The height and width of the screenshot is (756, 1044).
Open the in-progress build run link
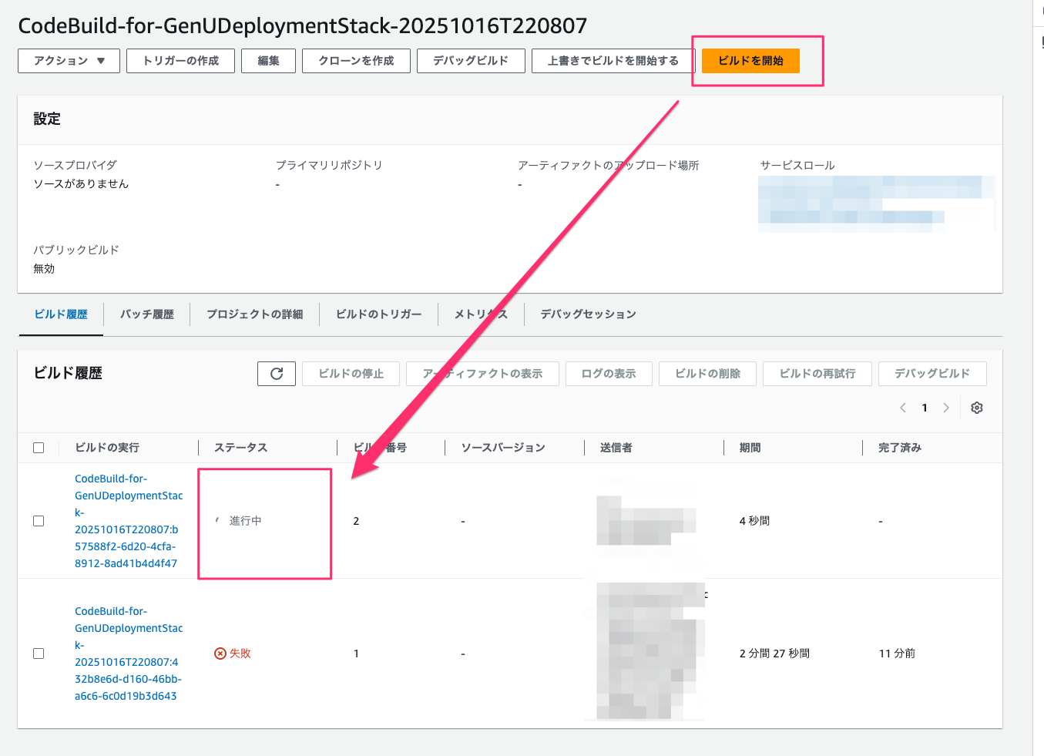tap(127, 521)
